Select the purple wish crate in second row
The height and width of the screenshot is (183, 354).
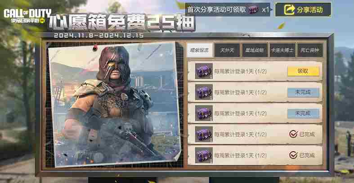[x=204, y=92]
